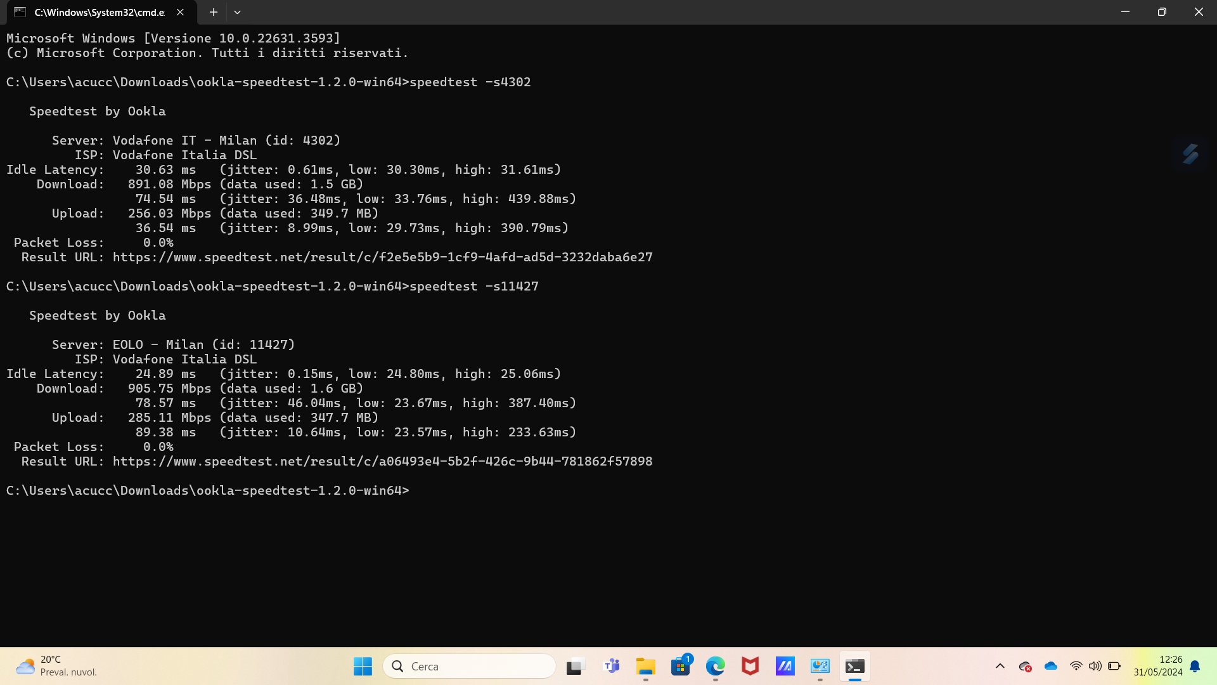Open the EOLO speedtest result URL
The height and width of the screenshot is (685, 1217).
tap(382, 461)
